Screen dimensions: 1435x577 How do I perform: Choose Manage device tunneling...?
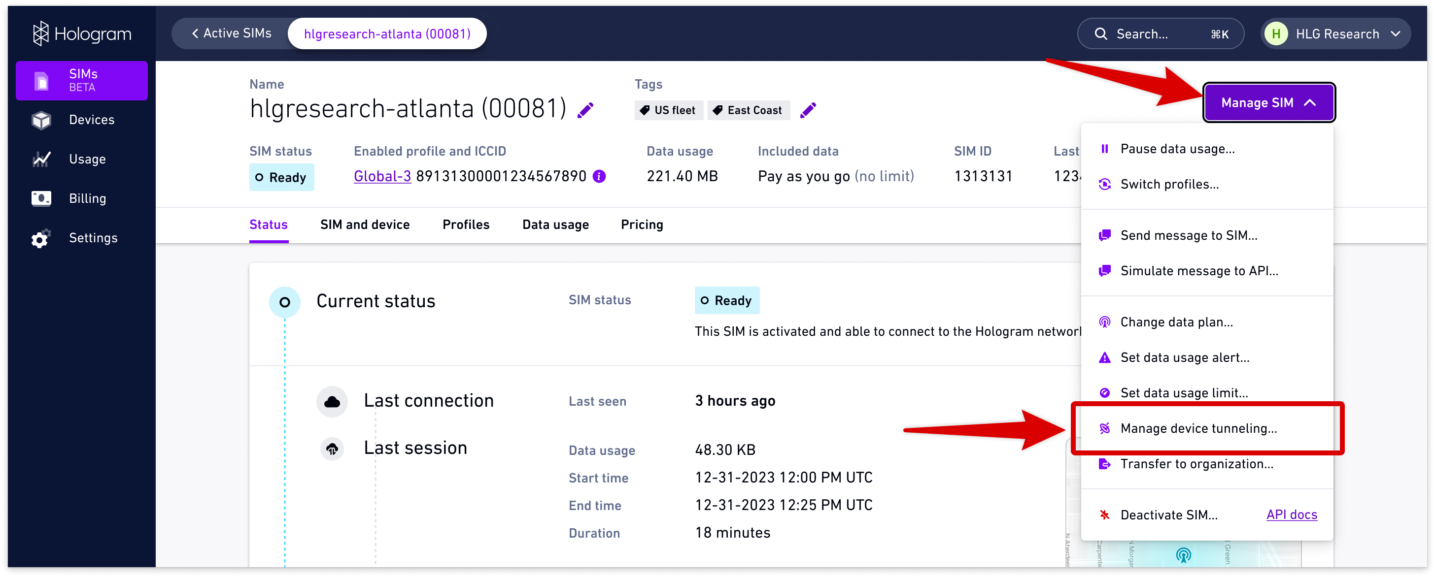(1207, 428)
